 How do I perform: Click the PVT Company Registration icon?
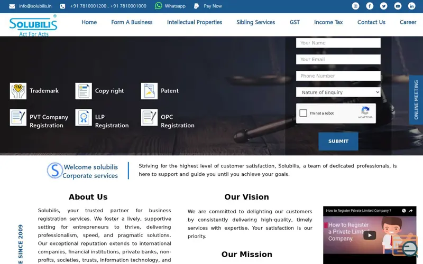pyautogui.click(x=18, y=117)
